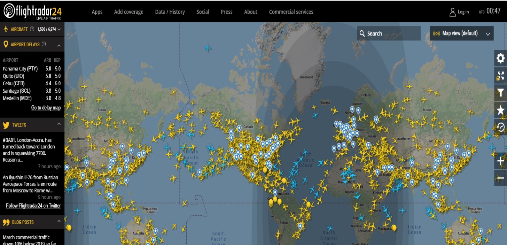The width and height of the screenshot is (507, 245).
Task: Click the ARR column header
Action: click(47, 60)
